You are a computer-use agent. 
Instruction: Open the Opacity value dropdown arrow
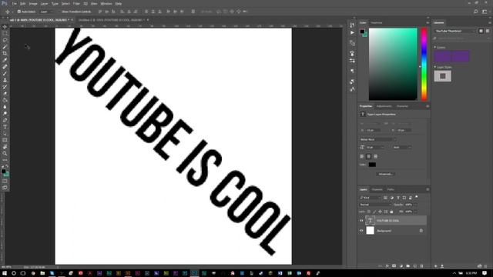pyautogui.click(x=415, y=205)
